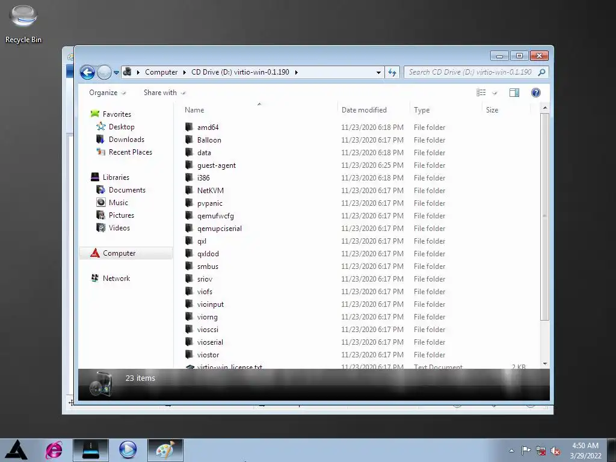Show hidden tray icons arrow
The image size is (616, 462).
click(x=511, y=451)
